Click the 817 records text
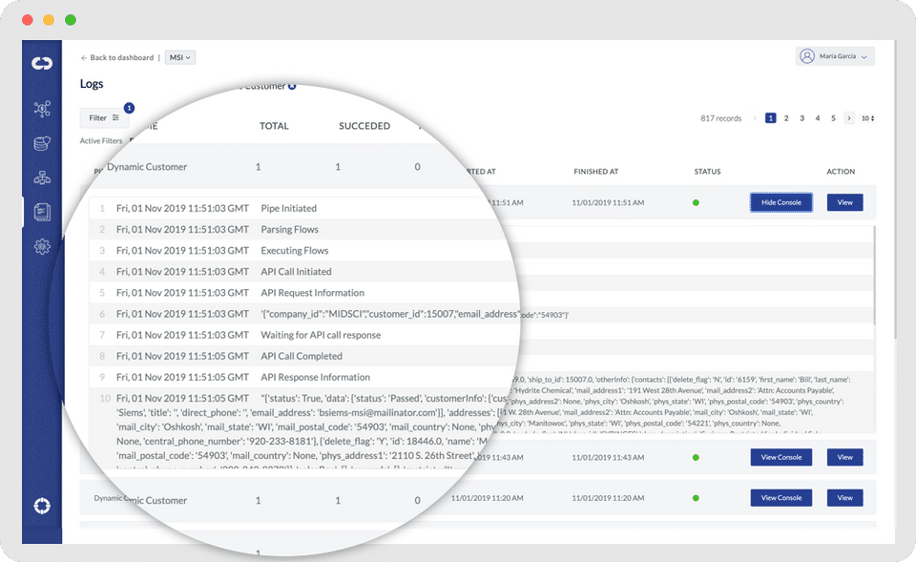Viewport: 916px width, 562px height. pos(721,118)
